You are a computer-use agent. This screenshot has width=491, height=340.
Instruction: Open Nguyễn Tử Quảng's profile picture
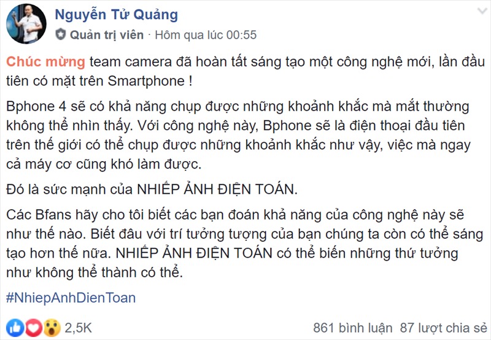tap(26, 24)
